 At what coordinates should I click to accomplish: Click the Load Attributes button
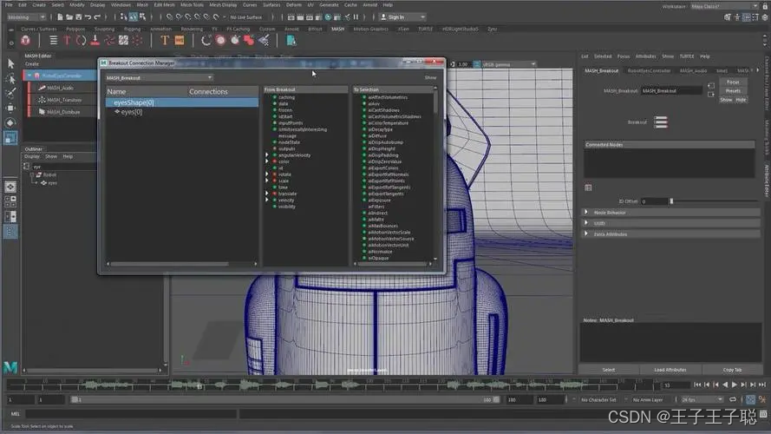tap(670, 370)
